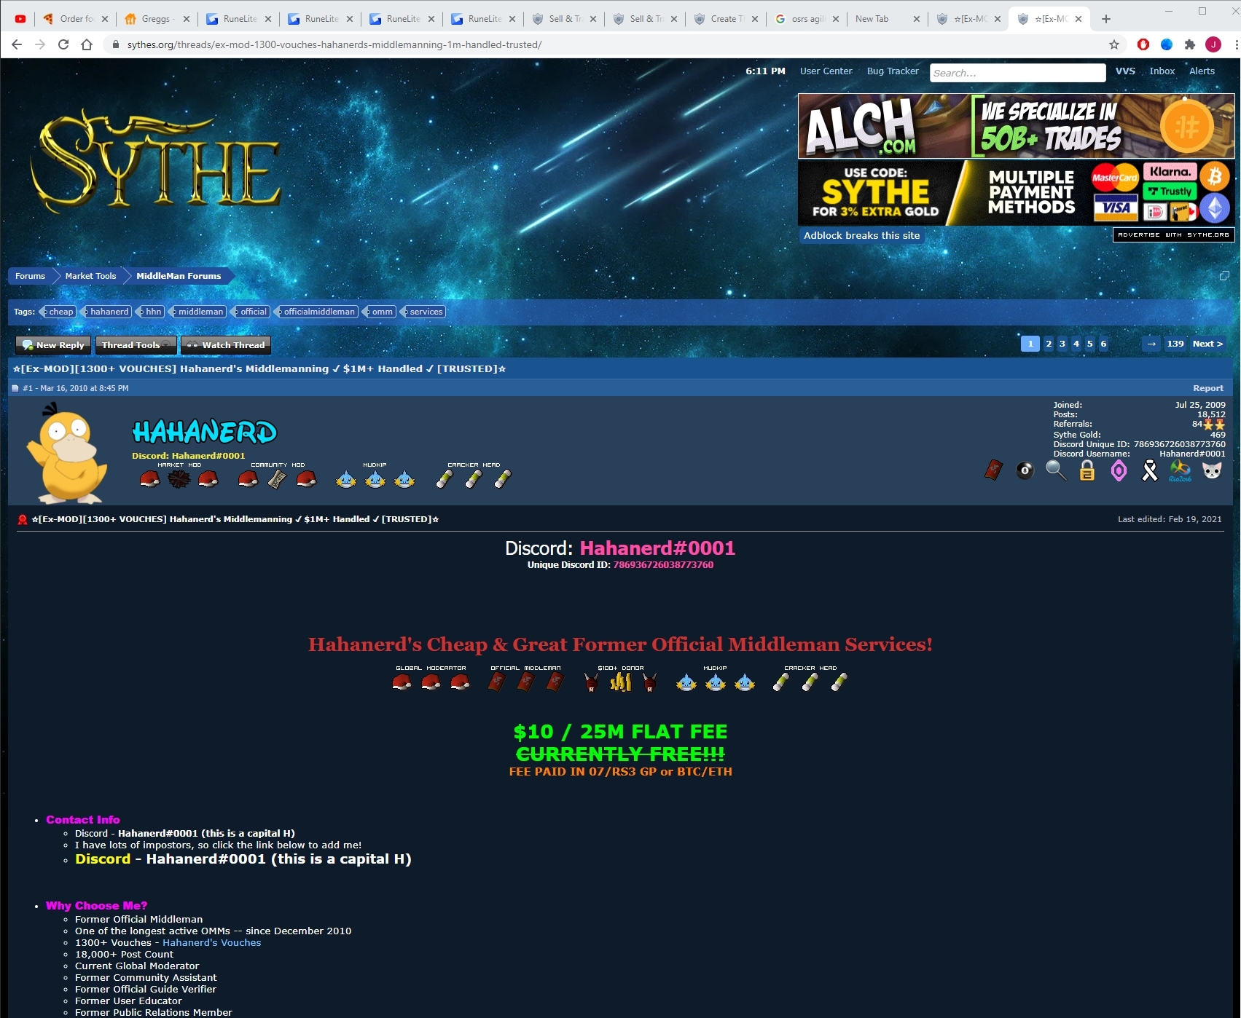Open Hahanerd's Vouches link
The image size is (1241, 1018).
coord(211,942)
